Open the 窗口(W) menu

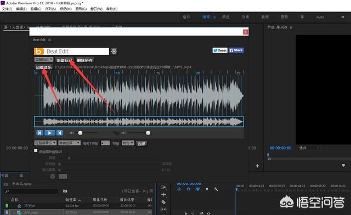tap(97, 9)
